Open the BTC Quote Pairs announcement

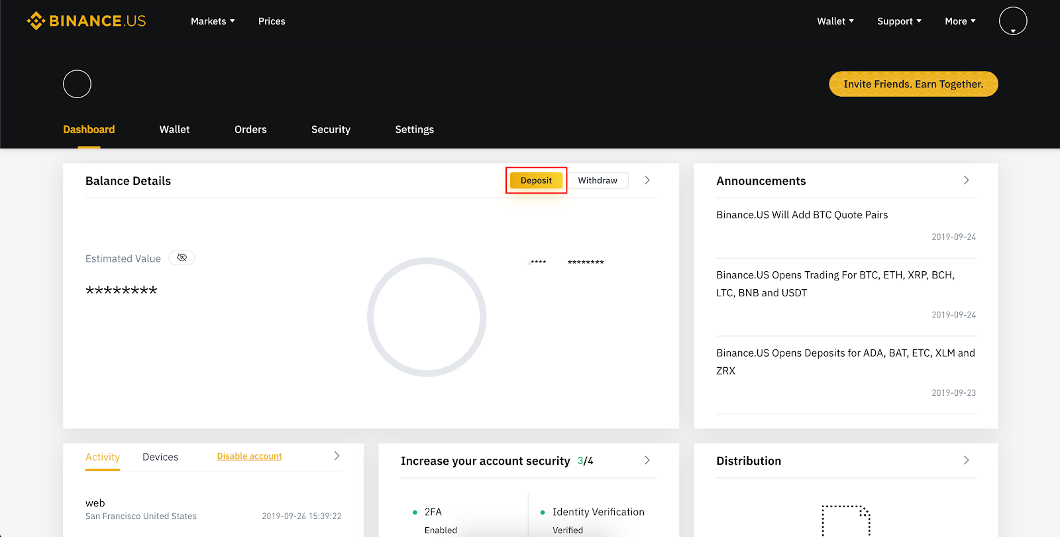pyautogui.click(x=802, y=215)
